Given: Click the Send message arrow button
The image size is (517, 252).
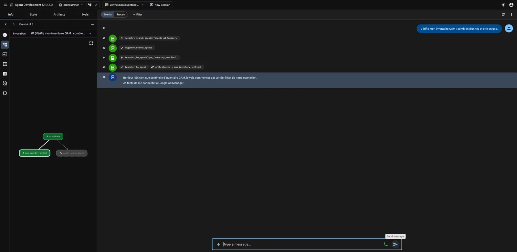Looking at the screenshot, I should pos(395,244).
